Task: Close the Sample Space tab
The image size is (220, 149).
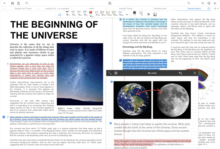Action: tap(209, 8)
